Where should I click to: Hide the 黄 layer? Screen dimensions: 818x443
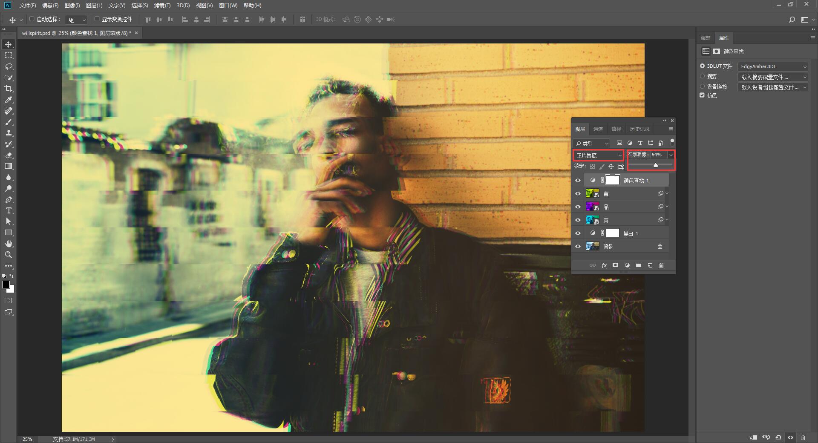[578, 194]
